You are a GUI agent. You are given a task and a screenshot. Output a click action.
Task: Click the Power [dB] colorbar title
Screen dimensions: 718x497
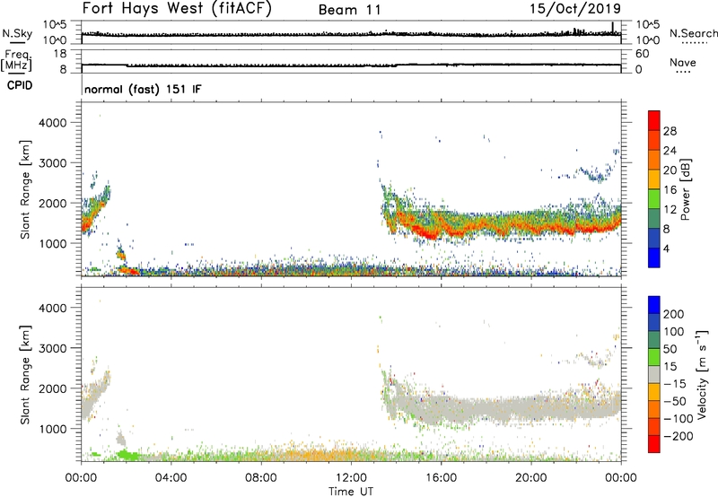click(x=685, y=189)
